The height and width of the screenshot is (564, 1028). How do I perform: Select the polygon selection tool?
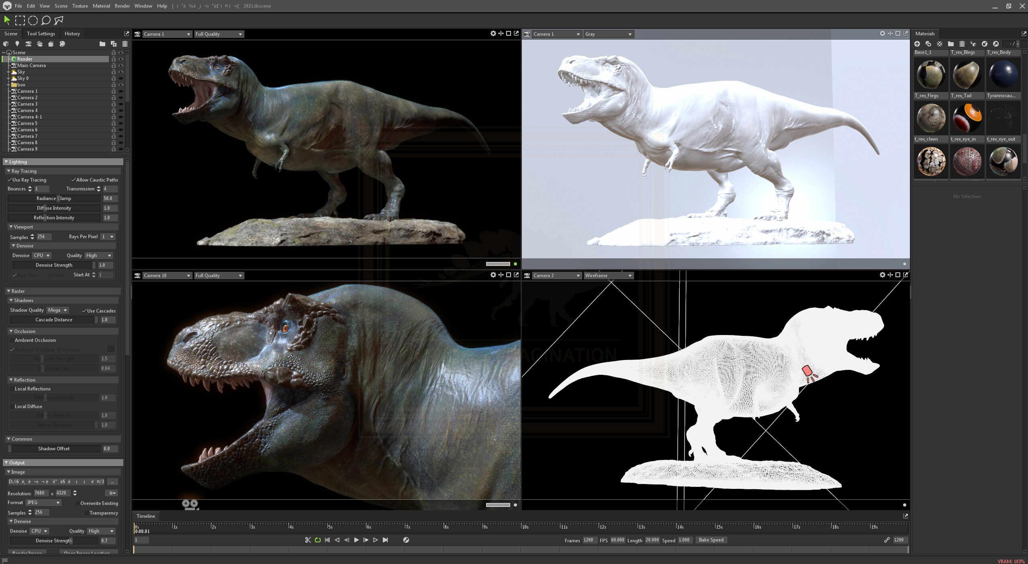pos(59,20)
